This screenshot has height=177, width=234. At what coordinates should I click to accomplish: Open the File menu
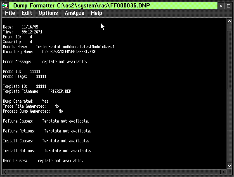[x=10, y=13]
